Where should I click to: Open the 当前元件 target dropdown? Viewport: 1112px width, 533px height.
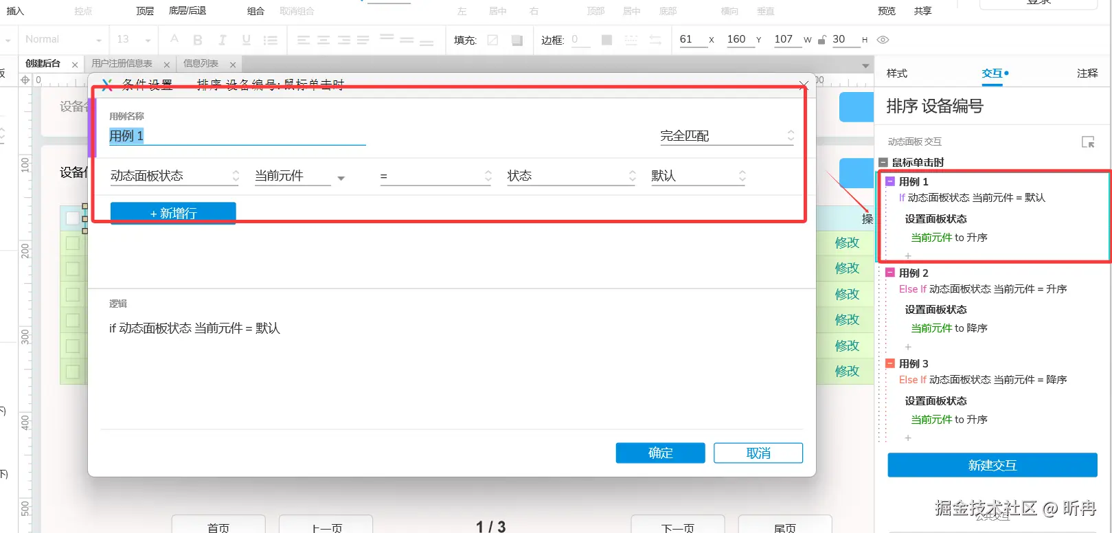(299, 177)
